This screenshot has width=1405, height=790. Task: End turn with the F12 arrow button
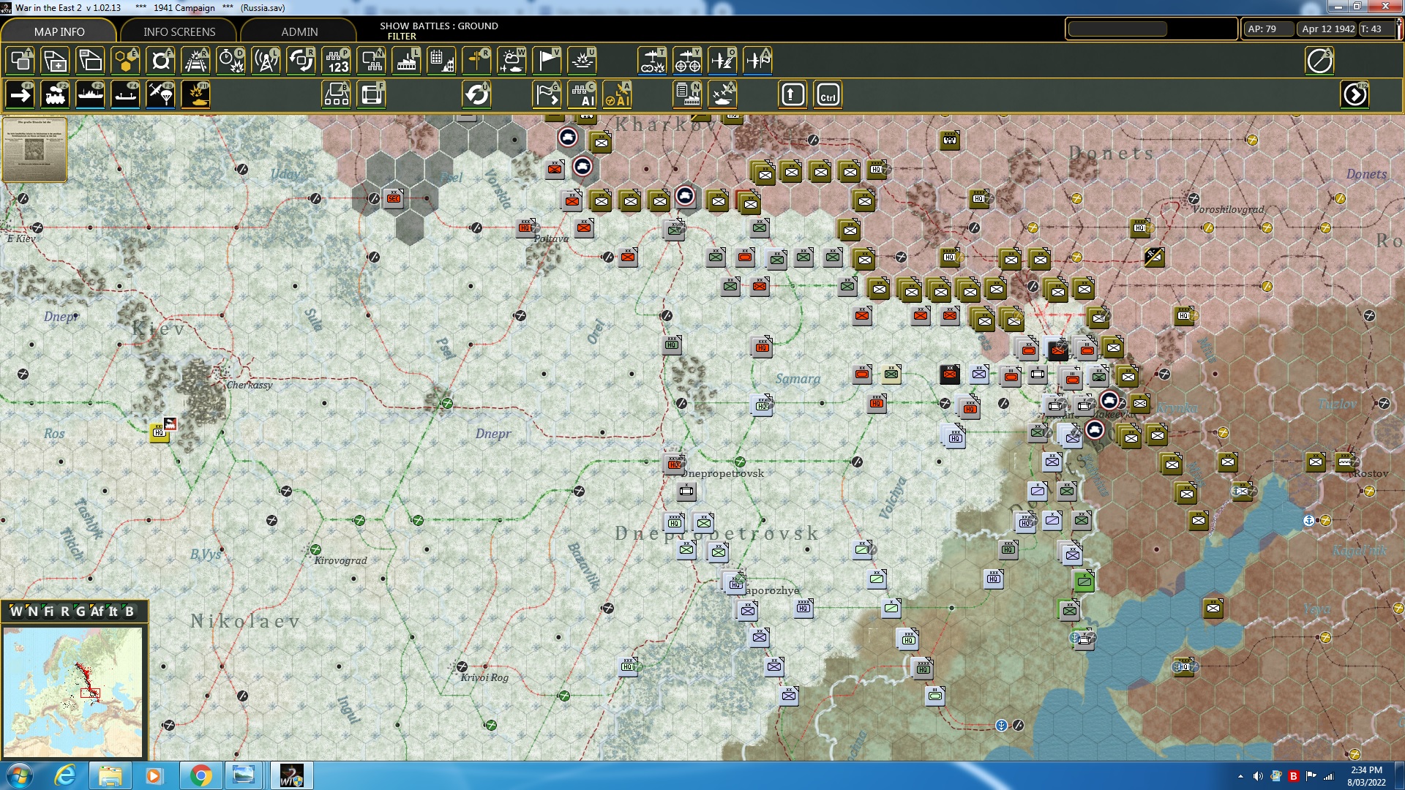1355,94
